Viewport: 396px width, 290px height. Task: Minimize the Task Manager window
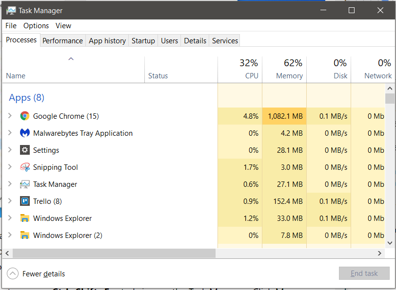(x=323, y=10)
